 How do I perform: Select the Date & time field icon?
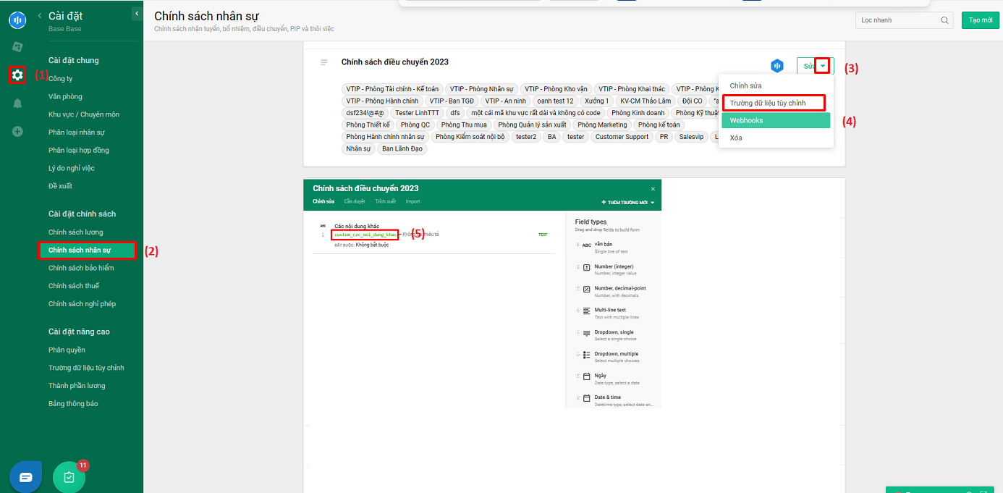point(586,398)
